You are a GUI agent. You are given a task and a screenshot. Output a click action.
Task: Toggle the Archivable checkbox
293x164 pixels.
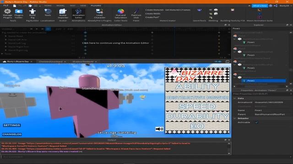256,123
